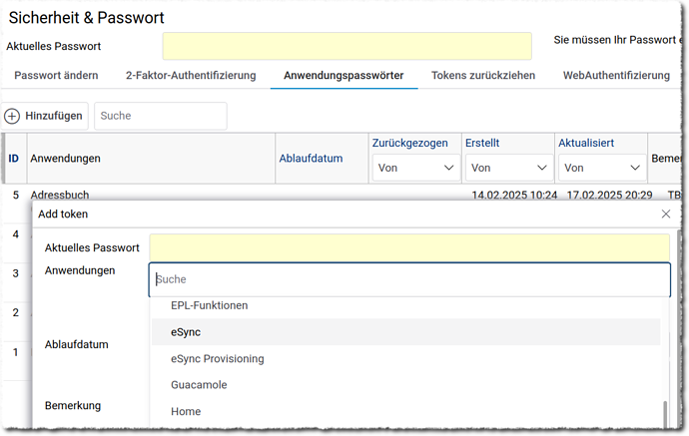Screen dimensions: 689x436
Task: Click the Hinzufügen button
Action: [x=45, y=116]
